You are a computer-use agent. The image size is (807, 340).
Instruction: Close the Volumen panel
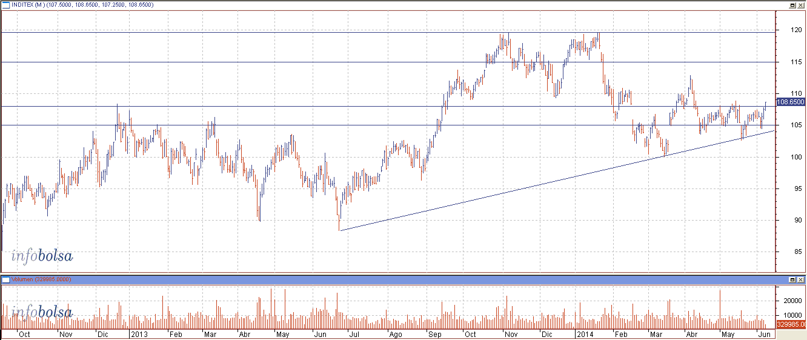[800, 279]
